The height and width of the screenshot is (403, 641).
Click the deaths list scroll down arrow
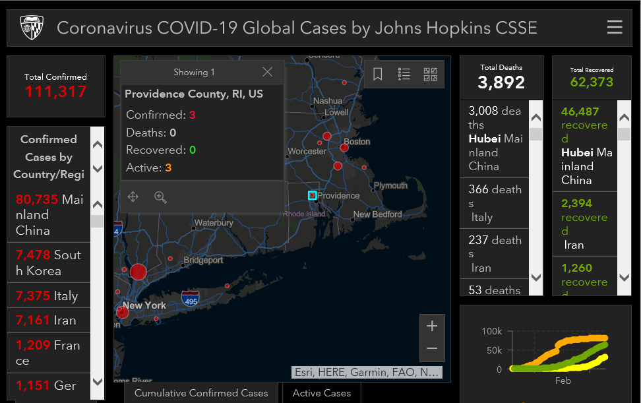(x=536, y=278)
